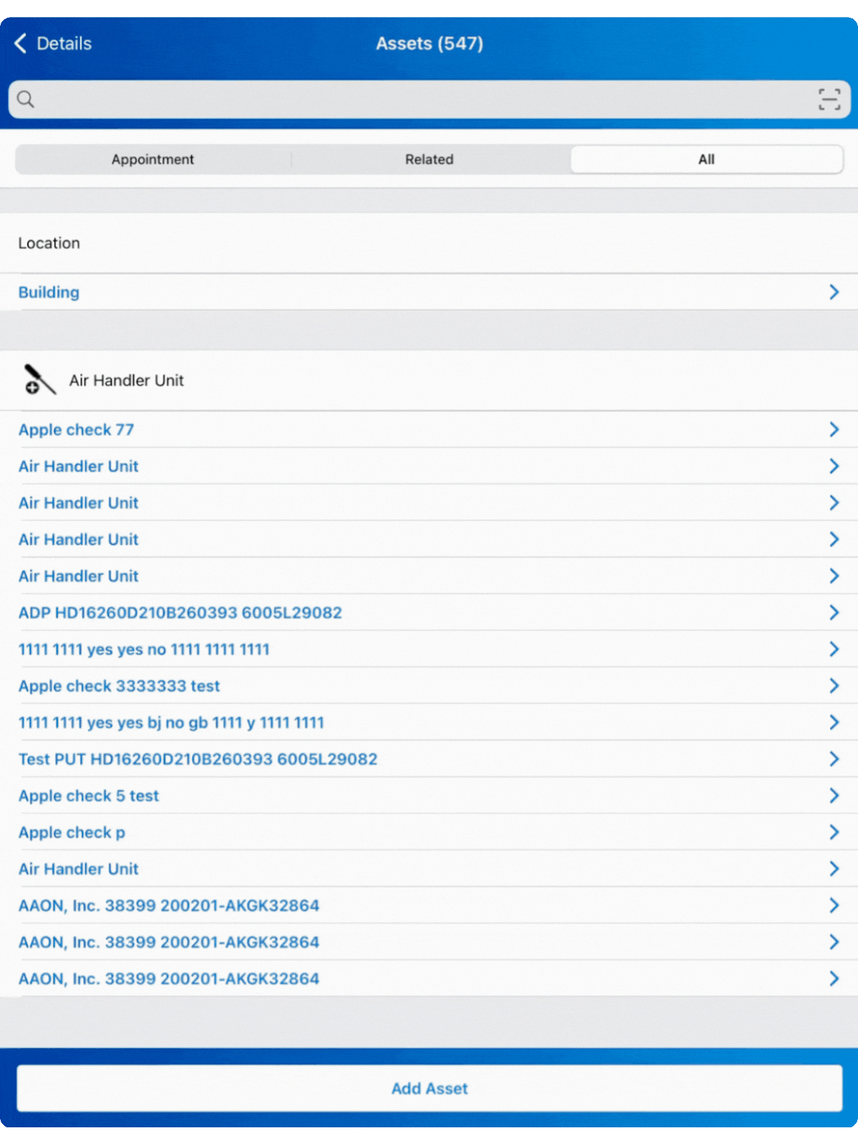The height and width of the screenshot is (1145, 858).
Task: Tap the barcode scanner icon in search bar
Action: click(x=829, y=100)
